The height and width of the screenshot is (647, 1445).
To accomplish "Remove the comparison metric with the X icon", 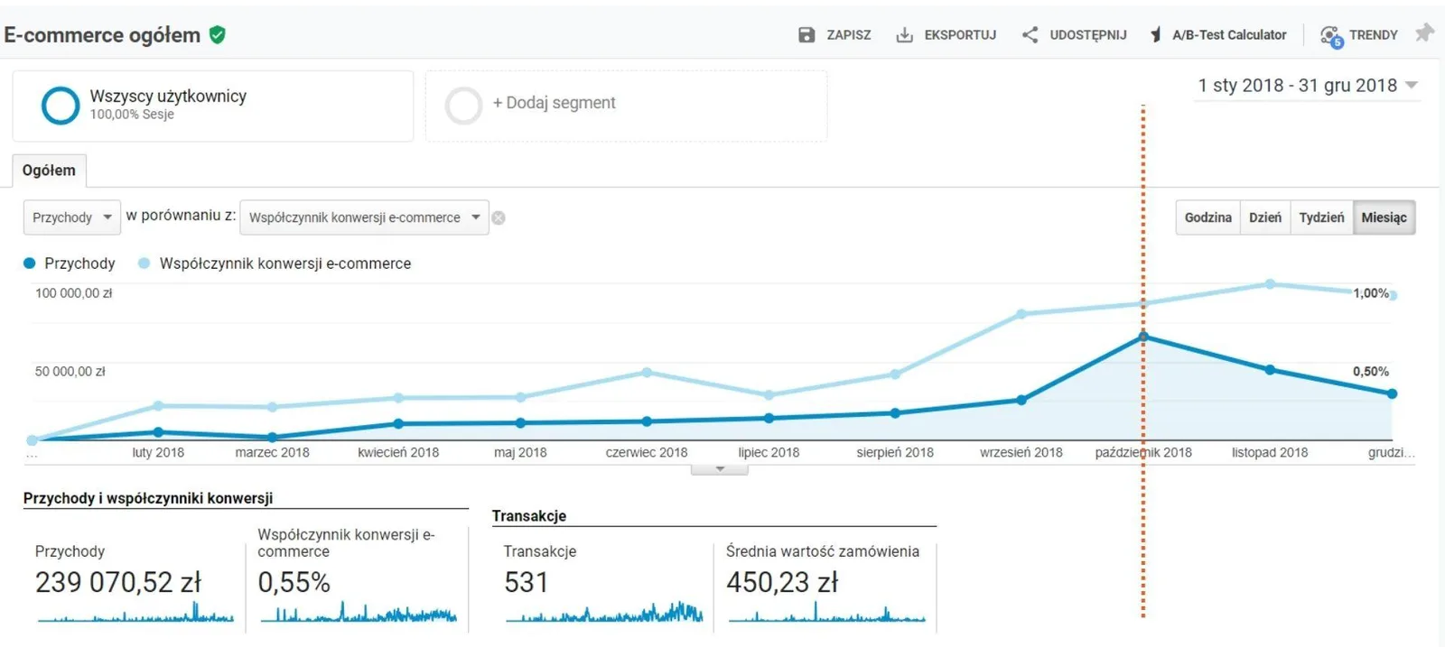I will coord(499,217).
